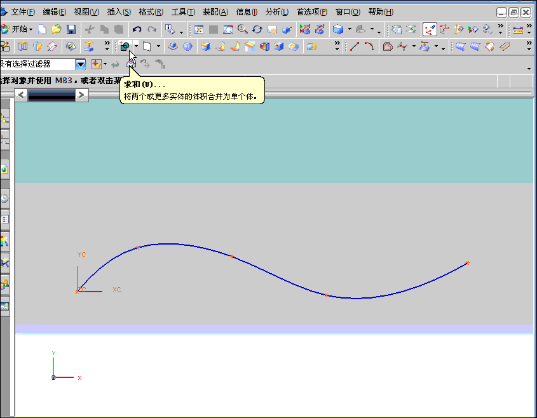Click the left scroll arrow below the toolbar
Screen dimensions: 537x418
click(21, 95)
